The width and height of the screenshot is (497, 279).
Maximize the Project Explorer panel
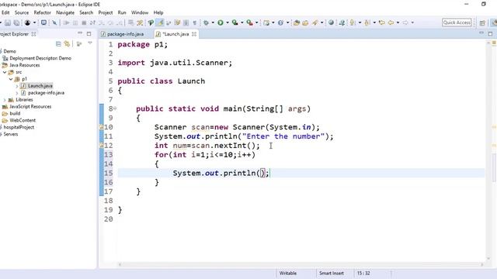(89, 33)
